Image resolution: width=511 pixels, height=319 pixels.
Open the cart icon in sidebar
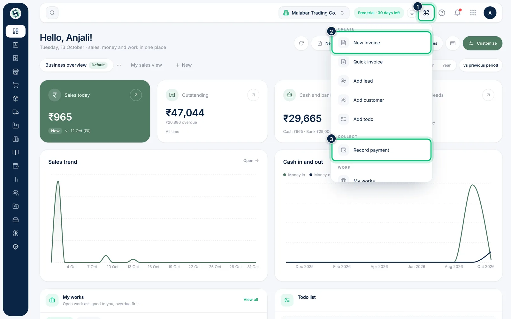[x=15, y=85]
